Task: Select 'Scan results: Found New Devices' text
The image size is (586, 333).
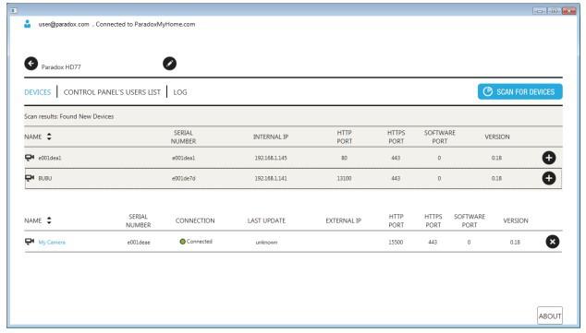Action: click(68, 116)
